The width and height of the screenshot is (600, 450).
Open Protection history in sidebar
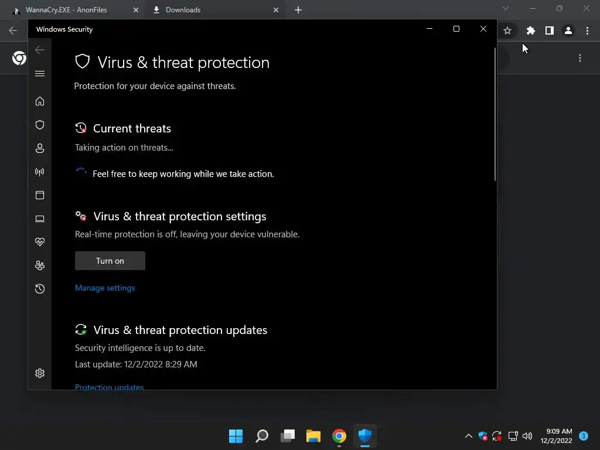point(40,288)
